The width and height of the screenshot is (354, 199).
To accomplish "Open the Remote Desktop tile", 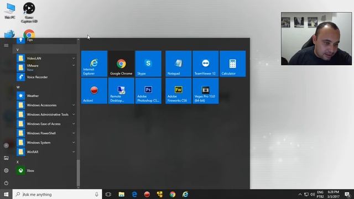I will (121, 91).
